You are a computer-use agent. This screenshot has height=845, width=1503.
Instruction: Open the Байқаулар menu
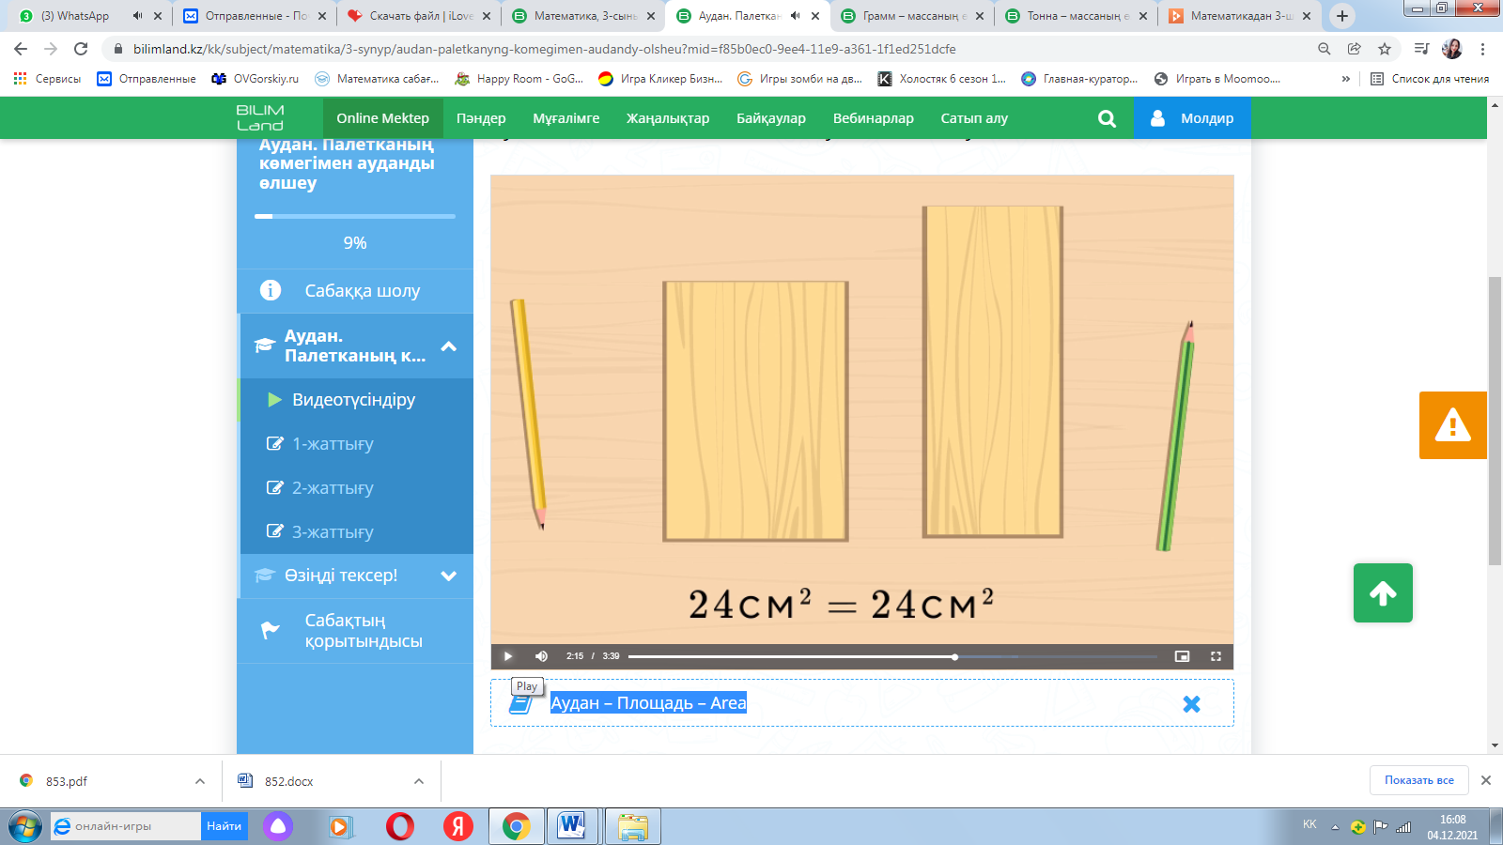[x=771, y=118]
